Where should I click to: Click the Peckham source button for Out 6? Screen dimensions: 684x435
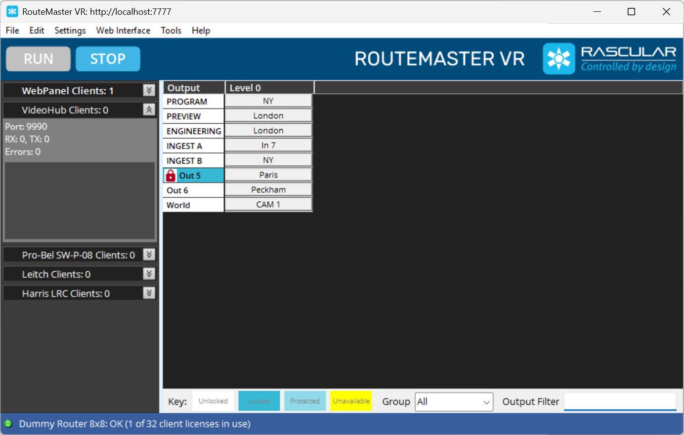268,190
